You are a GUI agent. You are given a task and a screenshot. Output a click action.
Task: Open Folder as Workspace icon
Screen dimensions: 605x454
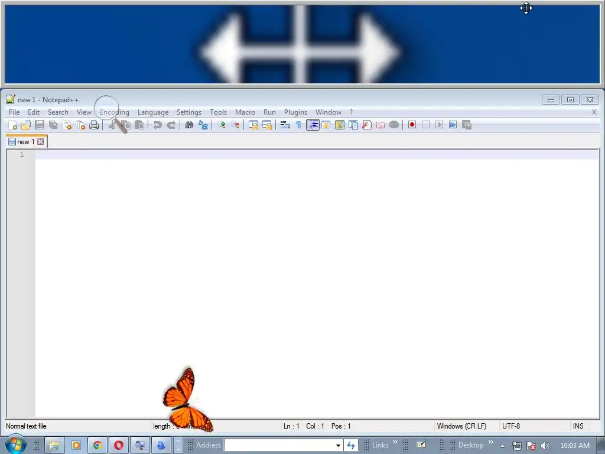tap(380, 125)
